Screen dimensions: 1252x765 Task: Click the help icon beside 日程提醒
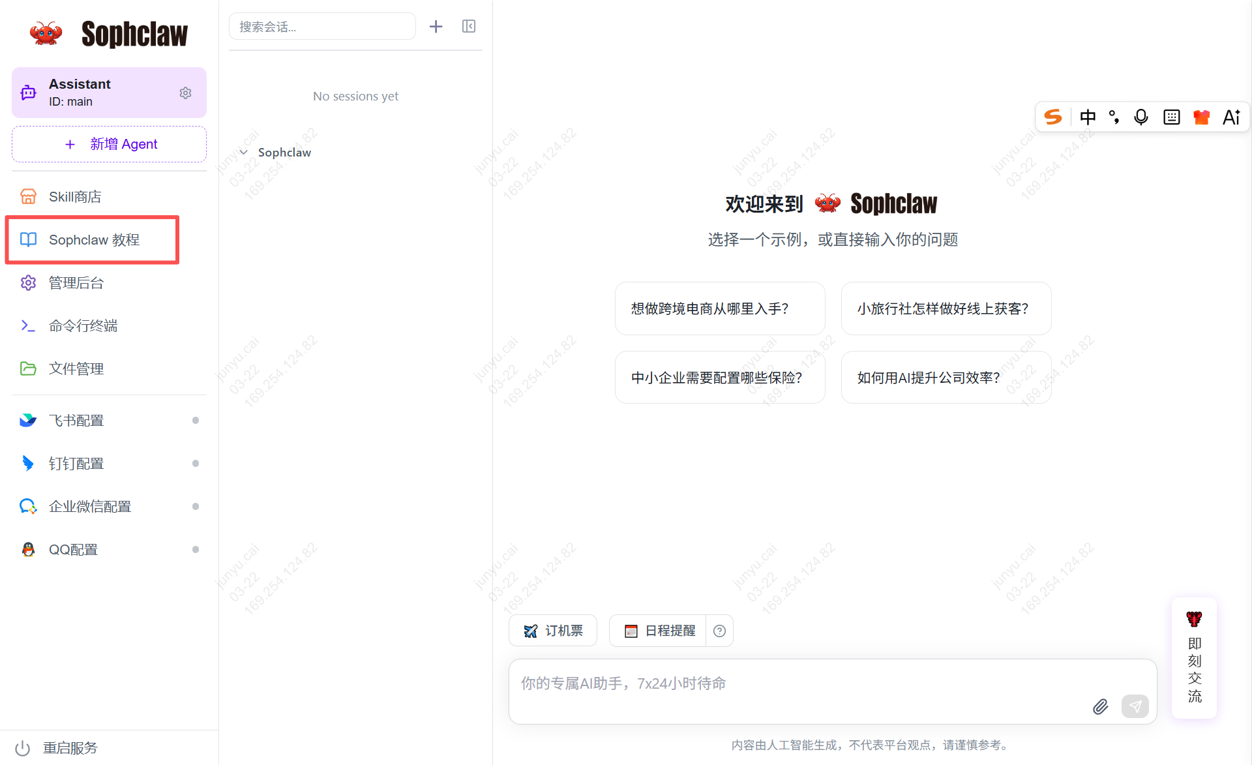719,631
